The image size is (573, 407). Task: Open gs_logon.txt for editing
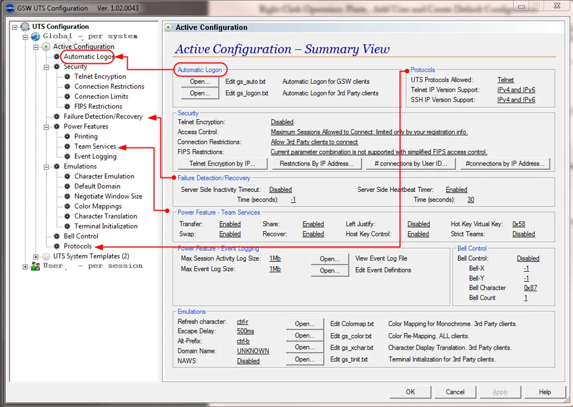200,93
